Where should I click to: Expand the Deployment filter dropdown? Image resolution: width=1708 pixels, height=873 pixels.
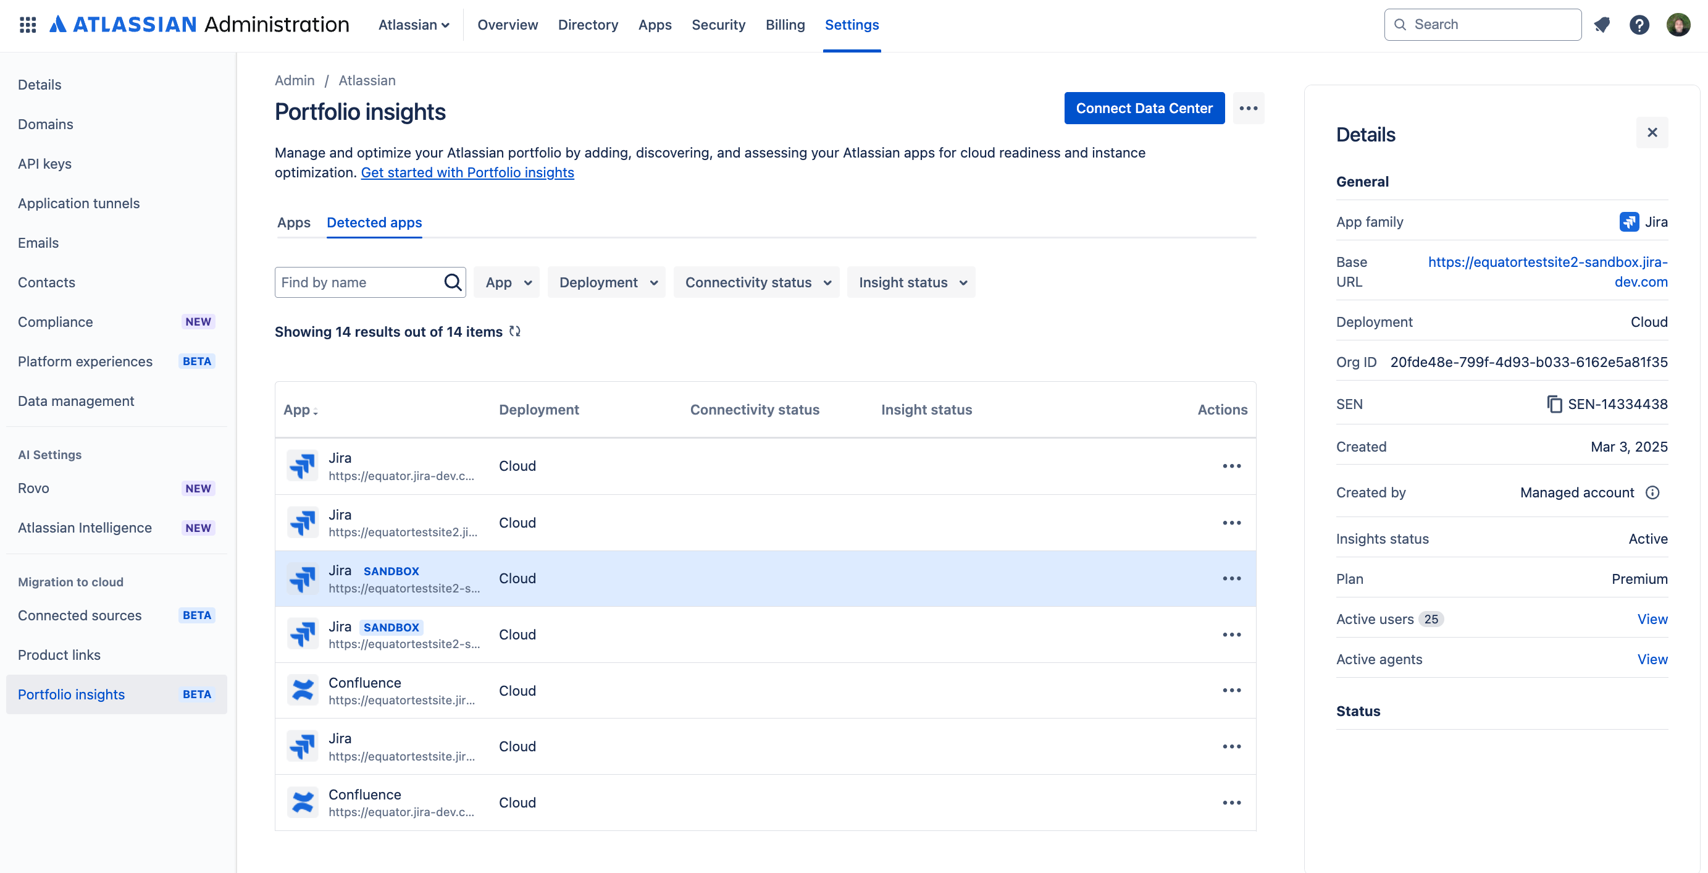point(606,282)
